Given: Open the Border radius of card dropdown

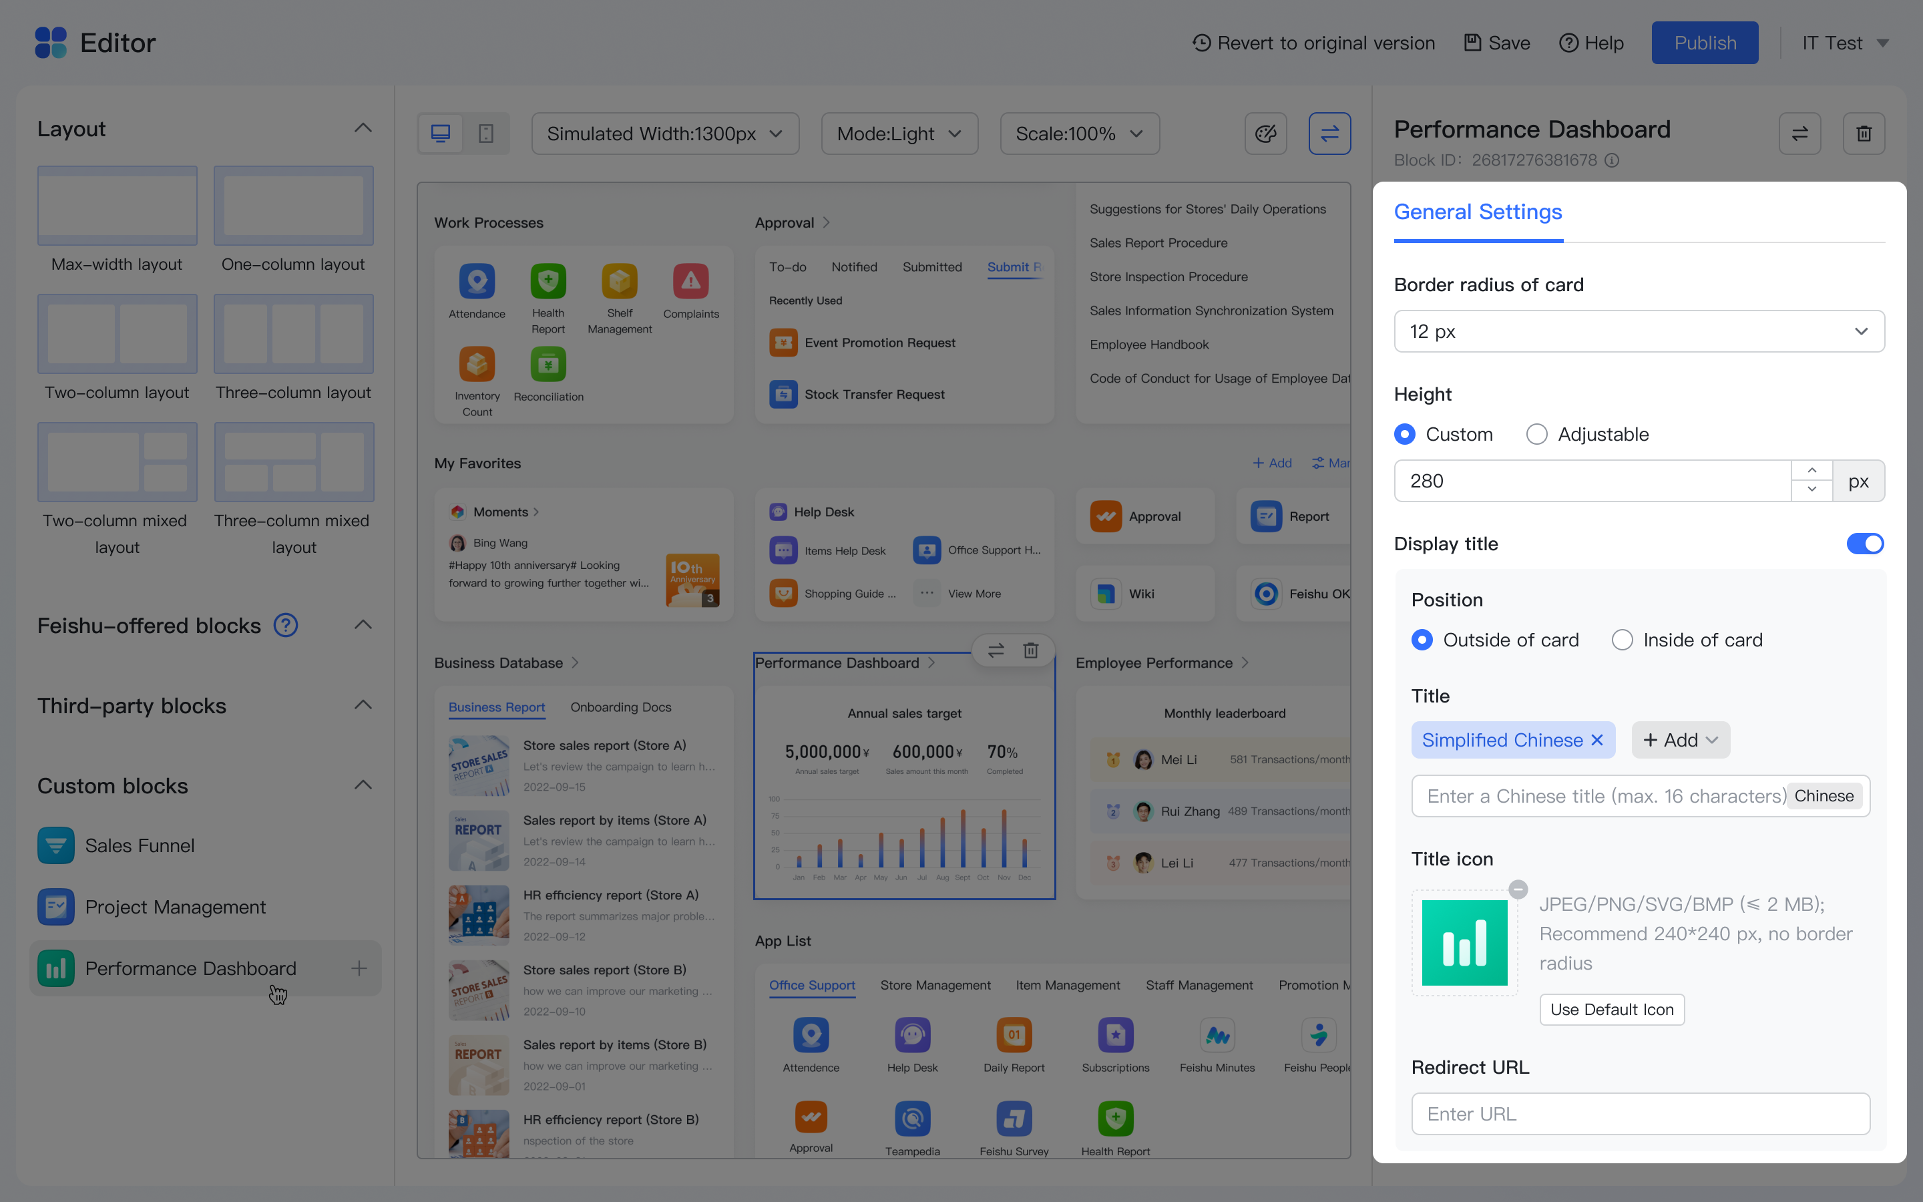Looking at the screenshot, I should tap(1639, 331).
